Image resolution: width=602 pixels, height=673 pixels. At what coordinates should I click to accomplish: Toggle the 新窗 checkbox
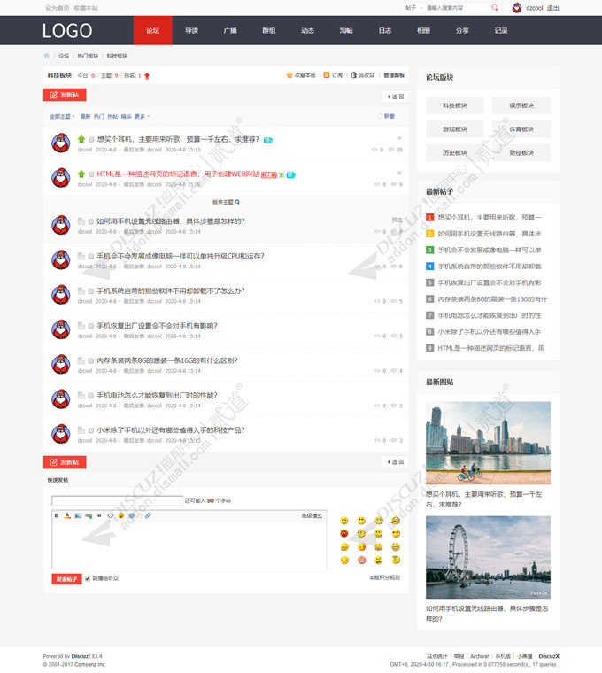click(x=380, y=116)
